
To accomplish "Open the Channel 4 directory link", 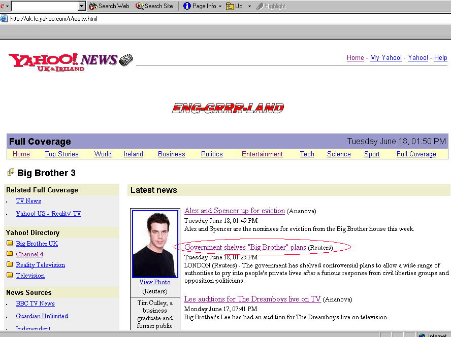I will (x=29, y=254).
